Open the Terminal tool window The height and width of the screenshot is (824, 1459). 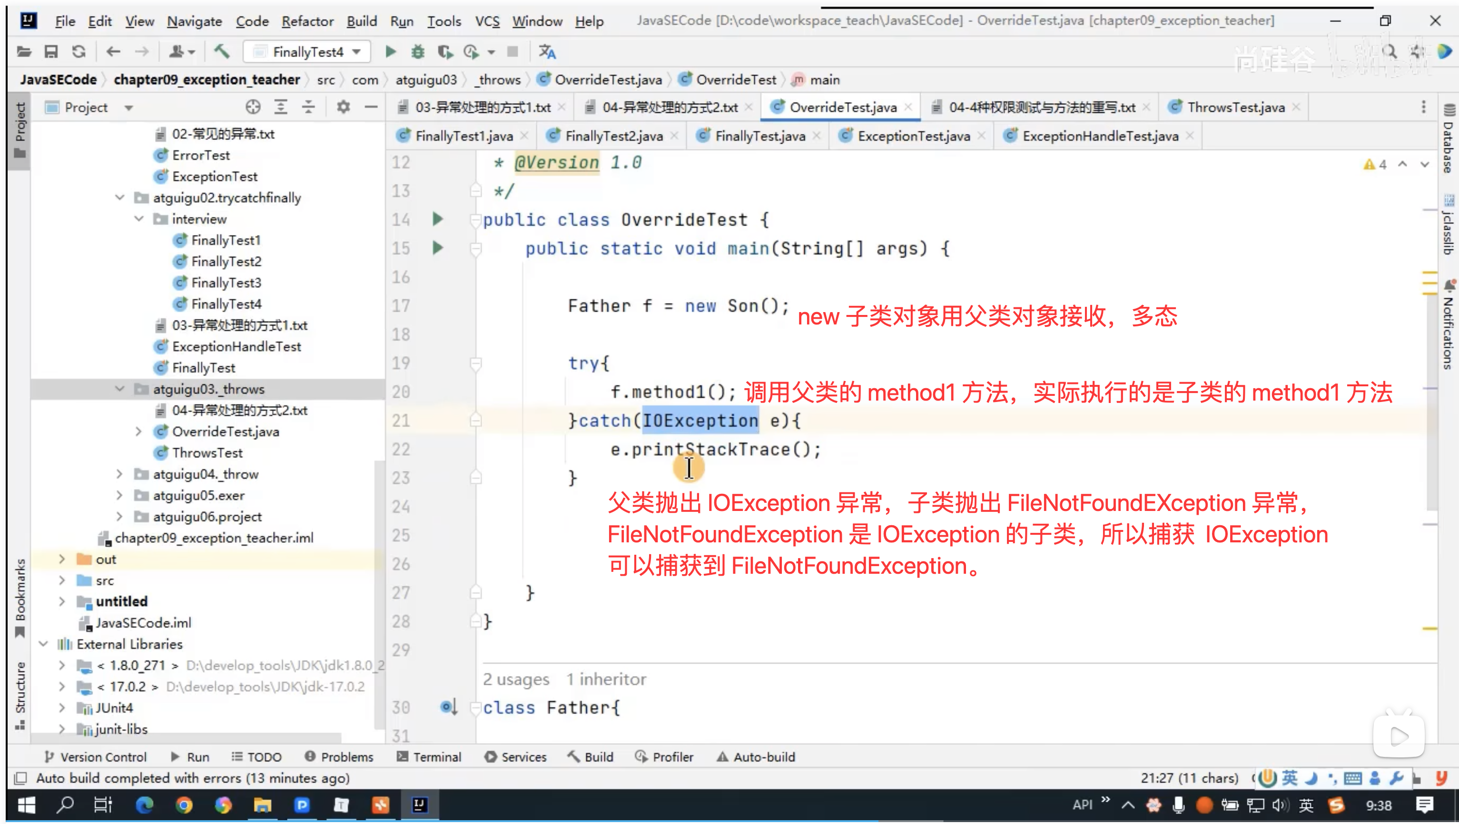coord(429,756)
